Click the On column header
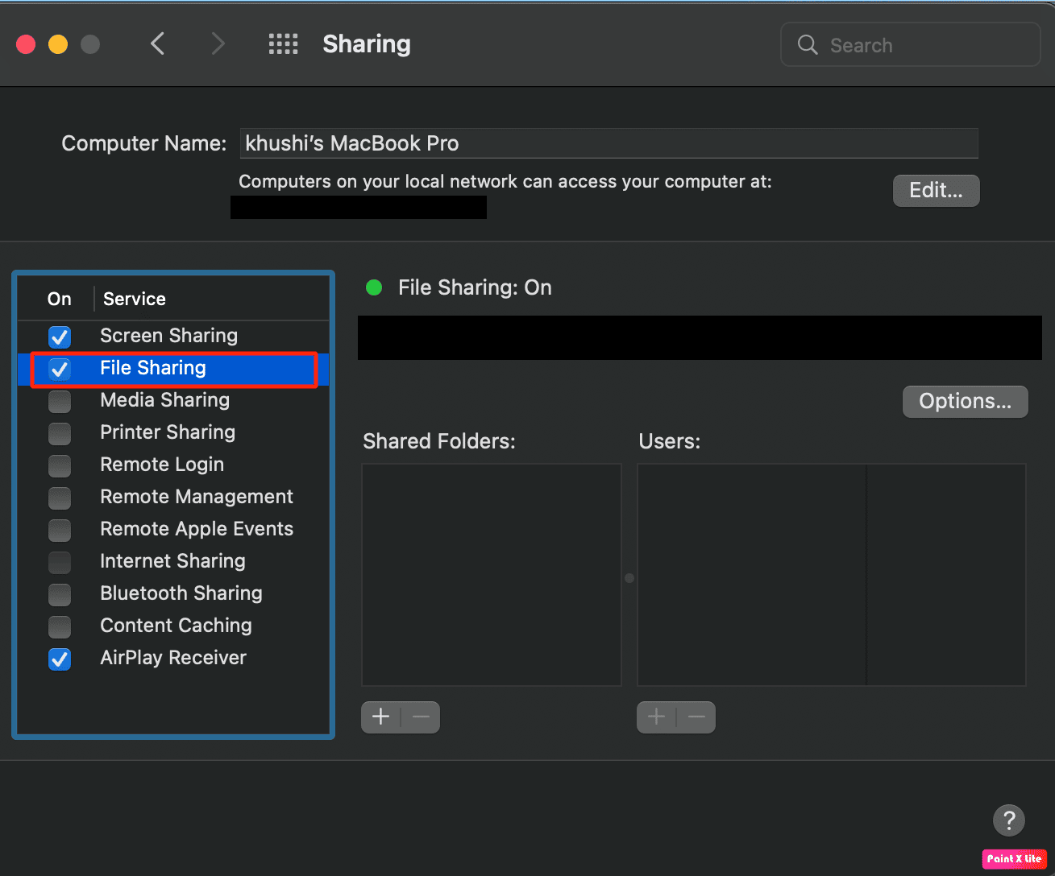The width and height of the screenshot is (1055, 876). point(60,299)
